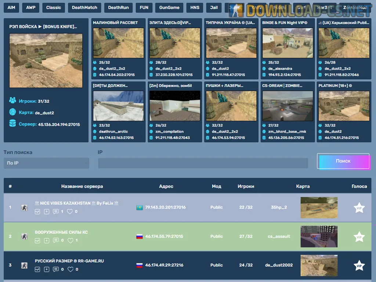
Task: Open the NICE VIBES KAZAKHSTAN server name link
Action: click(77, 203)
